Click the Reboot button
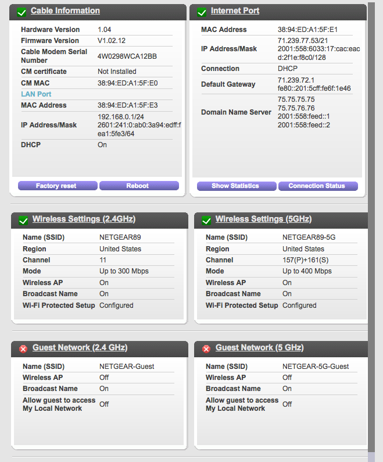The width and height of the screenshot is (383, 462). pos(139,186)
